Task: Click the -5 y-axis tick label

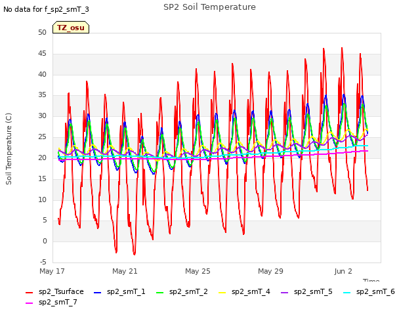Action: [x=43, y=262]
